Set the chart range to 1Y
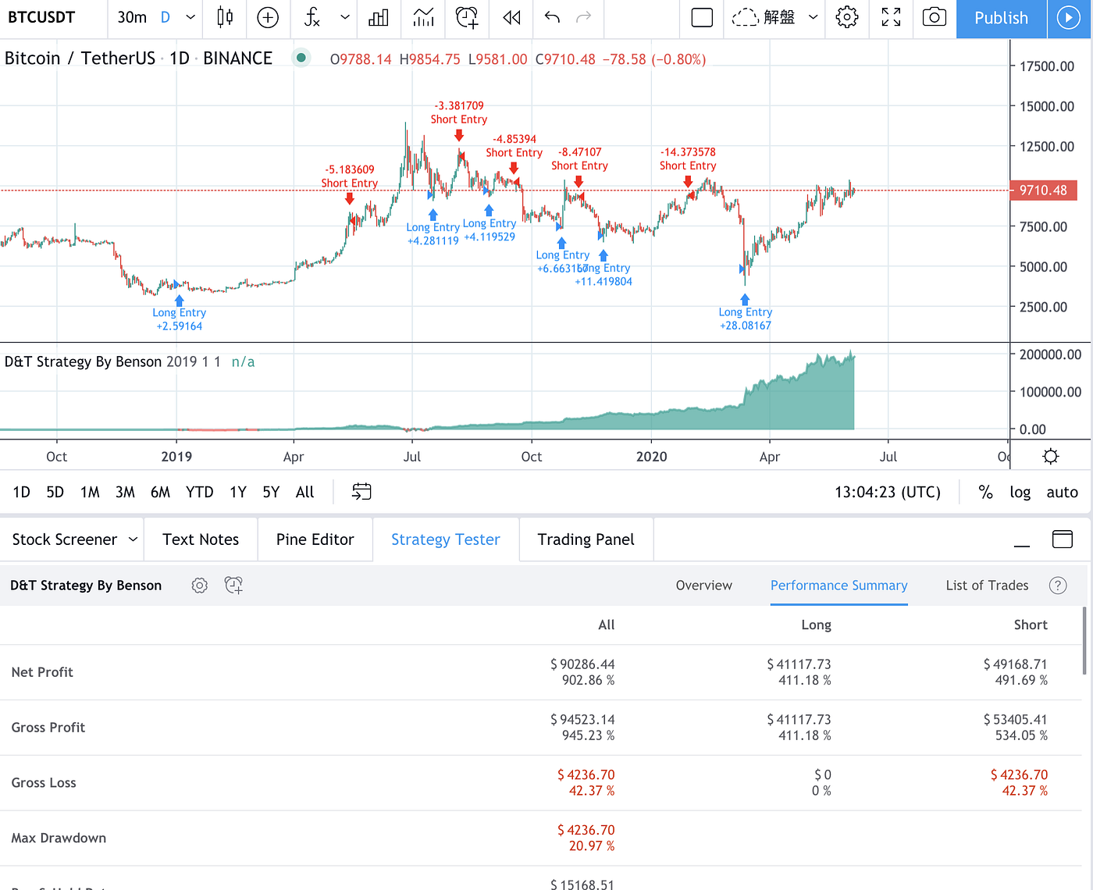This screenshot has width=1093, height=890. 238,493
